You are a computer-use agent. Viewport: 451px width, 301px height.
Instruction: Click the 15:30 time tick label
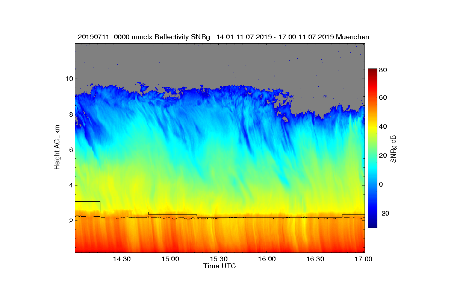coord(218,259)
